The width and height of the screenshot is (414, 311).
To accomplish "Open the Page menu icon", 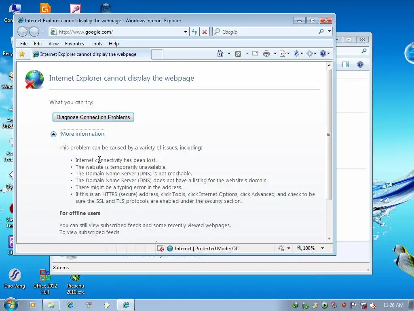I will click(283, 54).
